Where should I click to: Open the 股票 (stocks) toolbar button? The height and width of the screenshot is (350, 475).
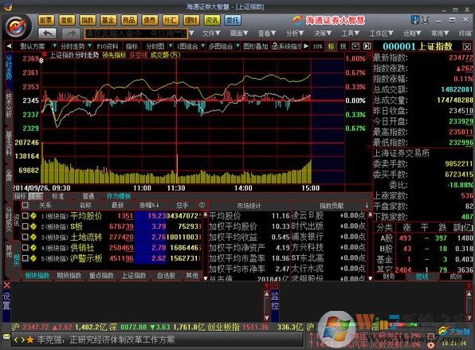46,20
